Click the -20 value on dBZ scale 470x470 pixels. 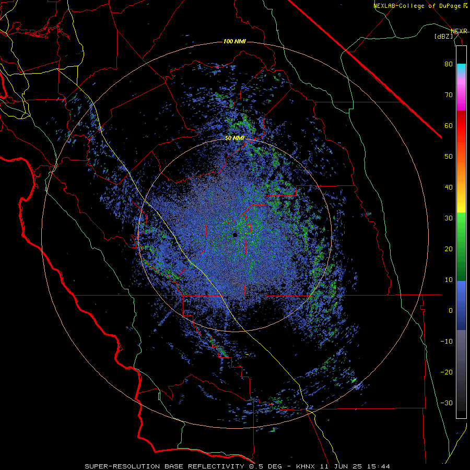[446, 372]
